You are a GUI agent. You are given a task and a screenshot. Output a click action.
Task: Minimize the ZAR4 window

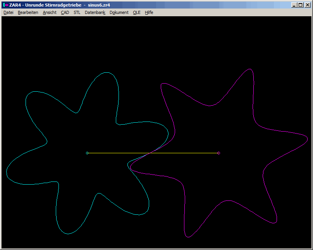tap(294, 5)
